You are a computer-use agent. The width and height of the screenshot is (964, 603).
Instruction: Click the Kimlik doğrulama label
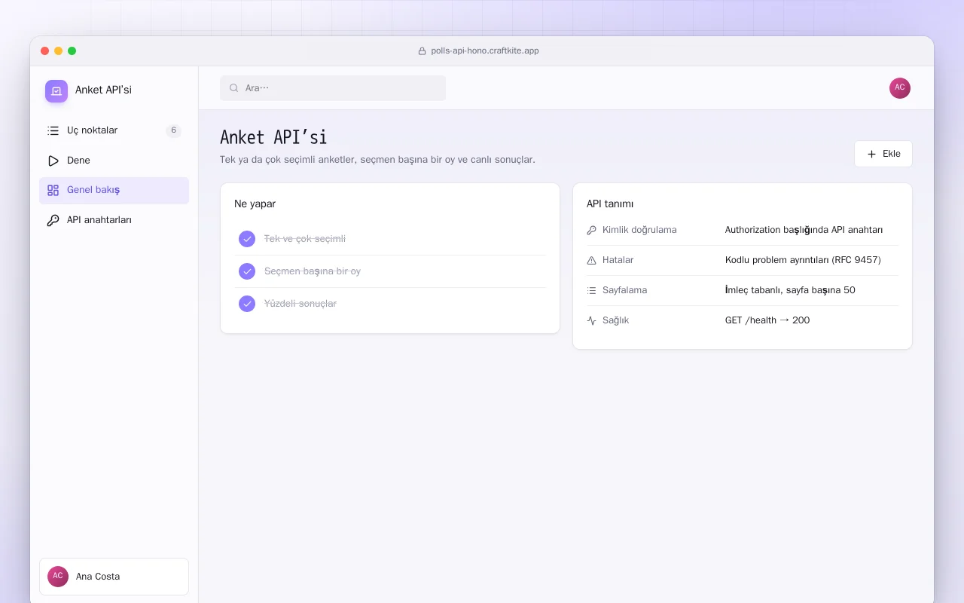639,230
